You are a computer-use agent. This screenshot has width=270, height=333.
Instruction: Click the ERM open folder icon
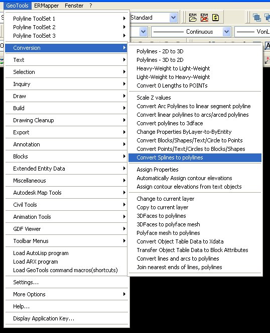click(x=193, y=18)
